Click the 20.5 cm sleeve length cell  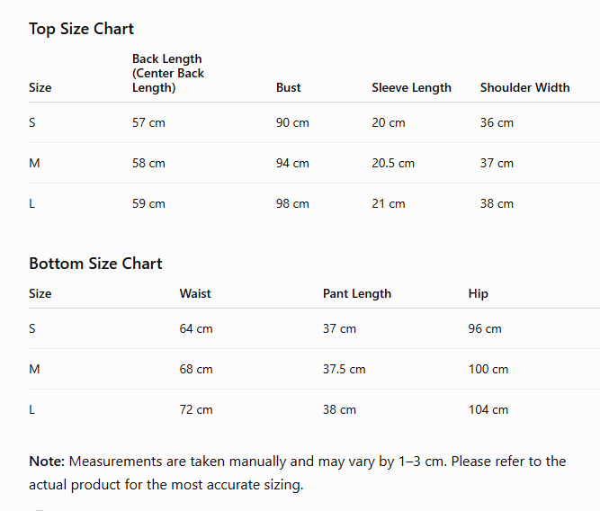[x=393, y=164]
